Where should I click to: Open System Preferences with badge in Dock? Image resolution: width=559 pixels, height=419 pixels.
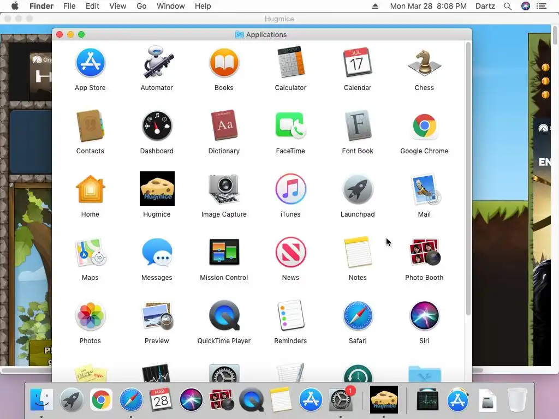coord(341,400)
